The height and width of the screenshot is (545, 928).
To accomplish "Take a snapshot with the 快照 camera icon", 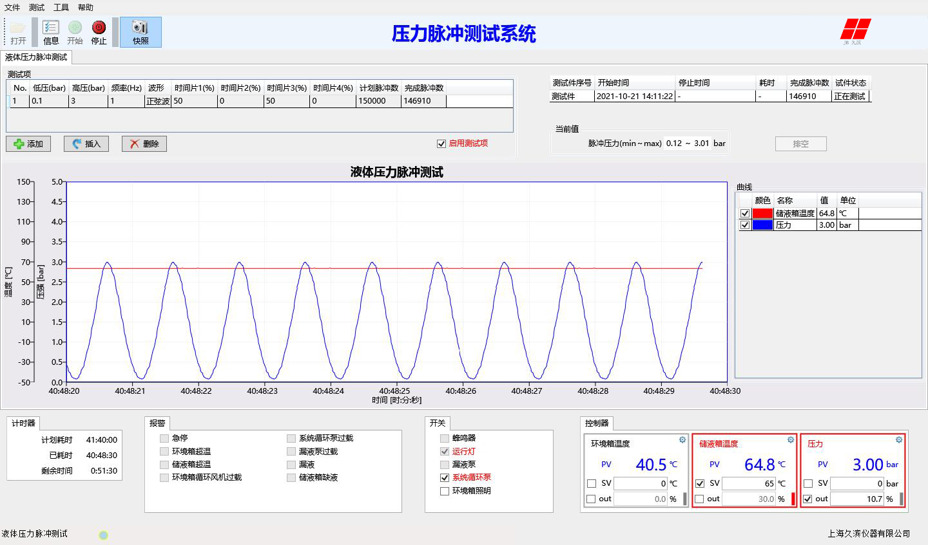I will [x=140, y=32].
